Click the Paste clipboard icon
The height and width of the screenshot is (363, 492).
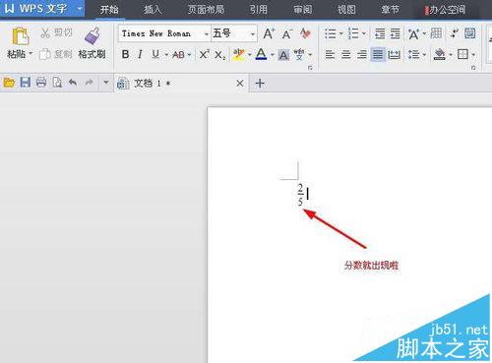20,36
